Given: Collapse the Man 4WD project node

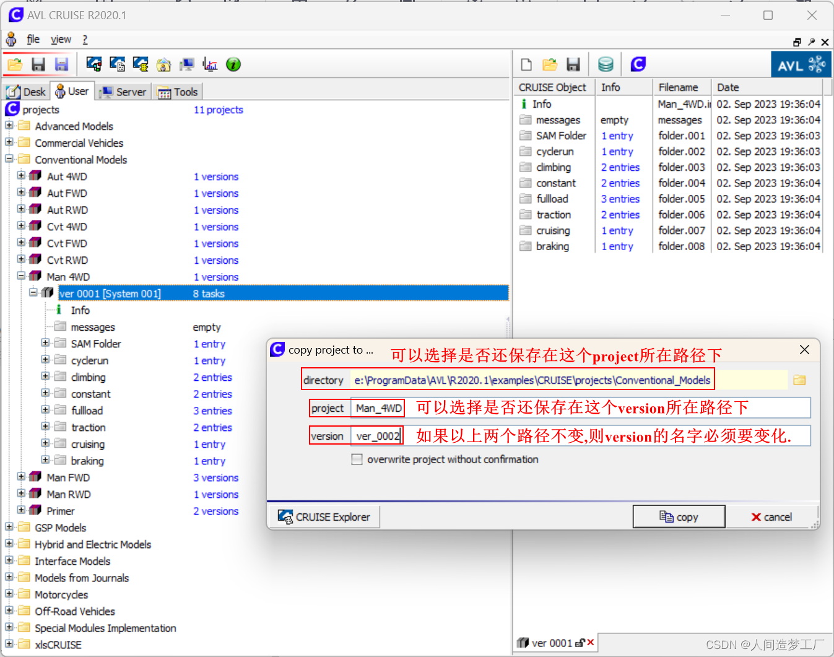Looking at the screenshot, I should (x=21, y=276).
